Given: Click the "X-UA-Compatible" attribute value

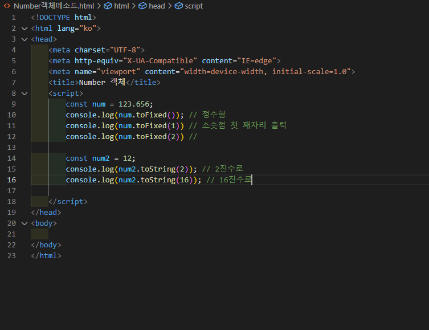Looking at the screenshot, I should (x=160, y=61).
